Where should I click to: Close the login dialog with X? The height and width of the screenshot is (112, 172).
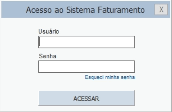pyautogui.click(x=161, y=10)
